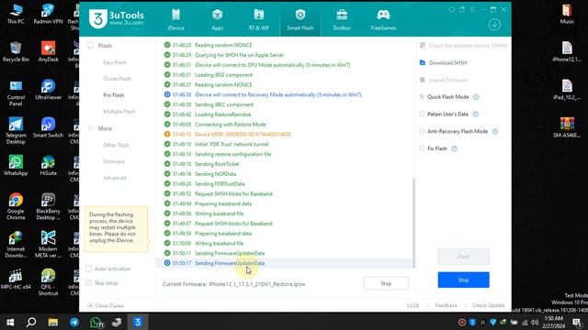Screen dimensions: 588x330
Task: Open QFIL Shortcut desktop icon
Action: tap(48, 282)
